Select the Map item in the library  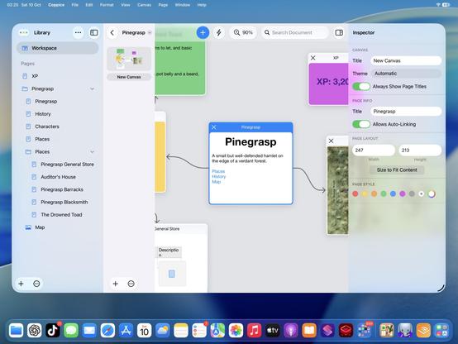pos(58,227)
